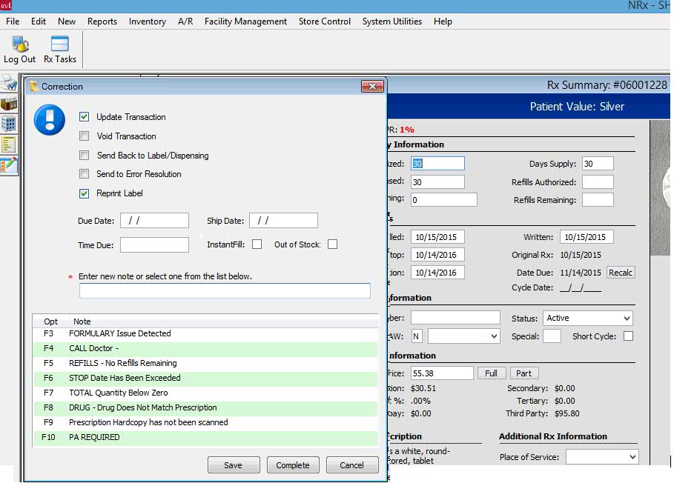Select note F4 CALL Doctor
This screenshot has height=483, width=674.
point(205,349)
